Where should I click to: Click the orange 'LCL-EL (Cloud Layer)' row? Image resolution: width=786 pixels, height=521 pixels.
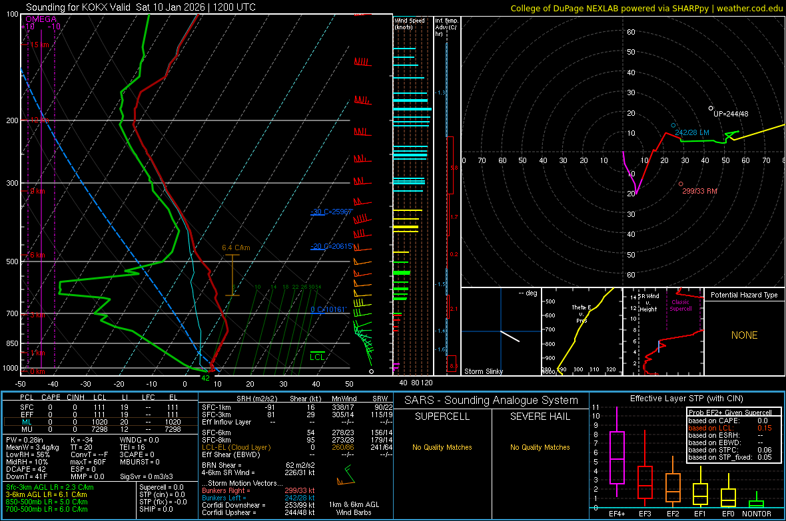[297, 447]
